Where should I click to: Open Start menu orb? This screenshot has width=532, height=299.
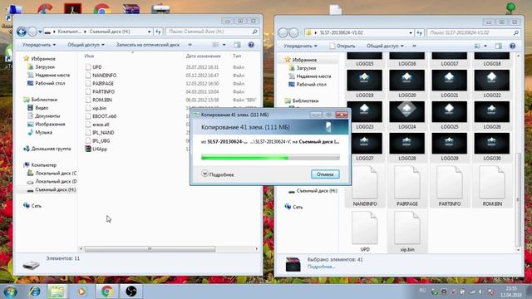click(9, 292)
